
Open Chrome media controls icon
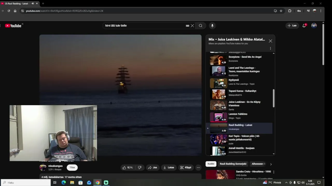308,11
